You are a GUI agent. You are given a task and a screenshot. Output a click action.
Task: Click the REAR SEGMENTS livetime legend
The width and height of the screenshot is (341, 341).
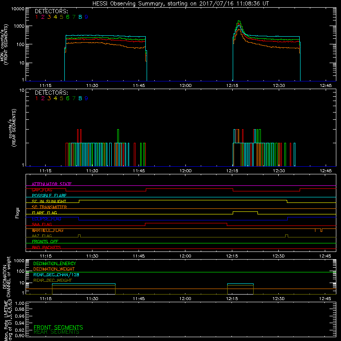click(56, 332)
